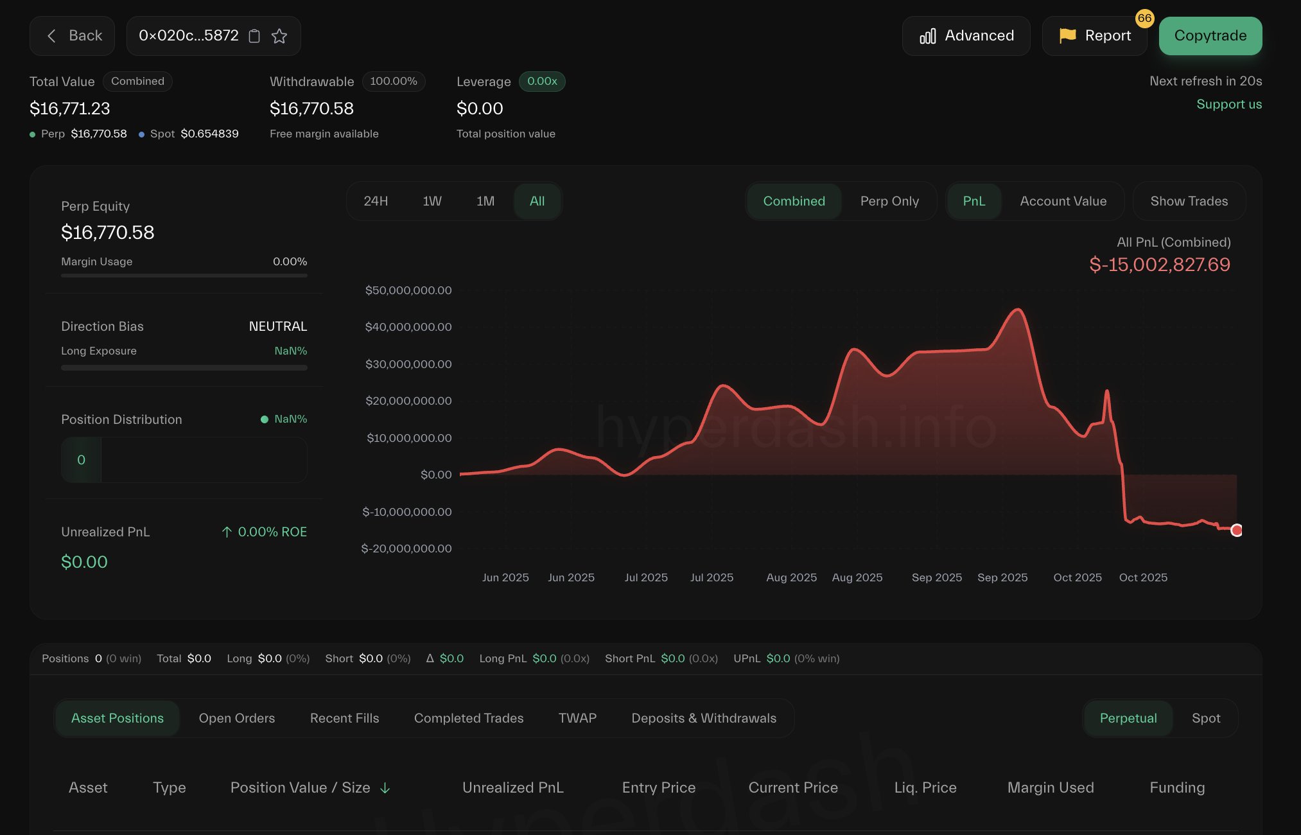Viewport: 1301px width, 835px height.
Task: Click the sort arrow beside Position Value
Action: pos(385,788)
